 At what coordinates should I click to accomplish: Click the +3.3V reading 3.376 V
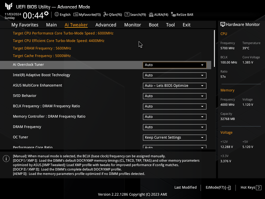pyautogui.click(x=226, y=161)
